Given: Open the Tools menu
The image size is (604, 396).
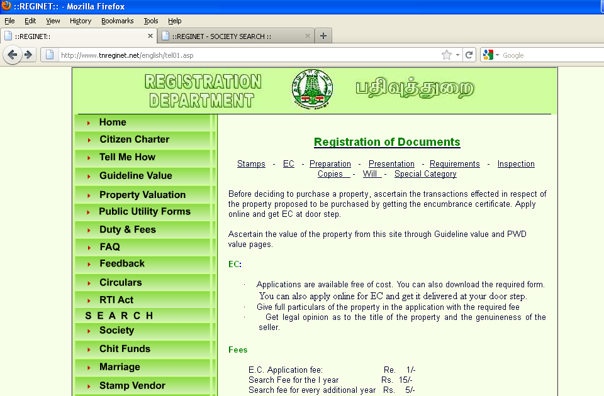Looking at the screenshot, I should pyautogui.click(x=151, y=21).
